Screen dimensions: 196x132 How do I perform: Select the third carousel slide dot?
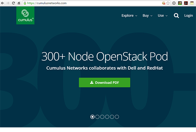click(102, 117)
